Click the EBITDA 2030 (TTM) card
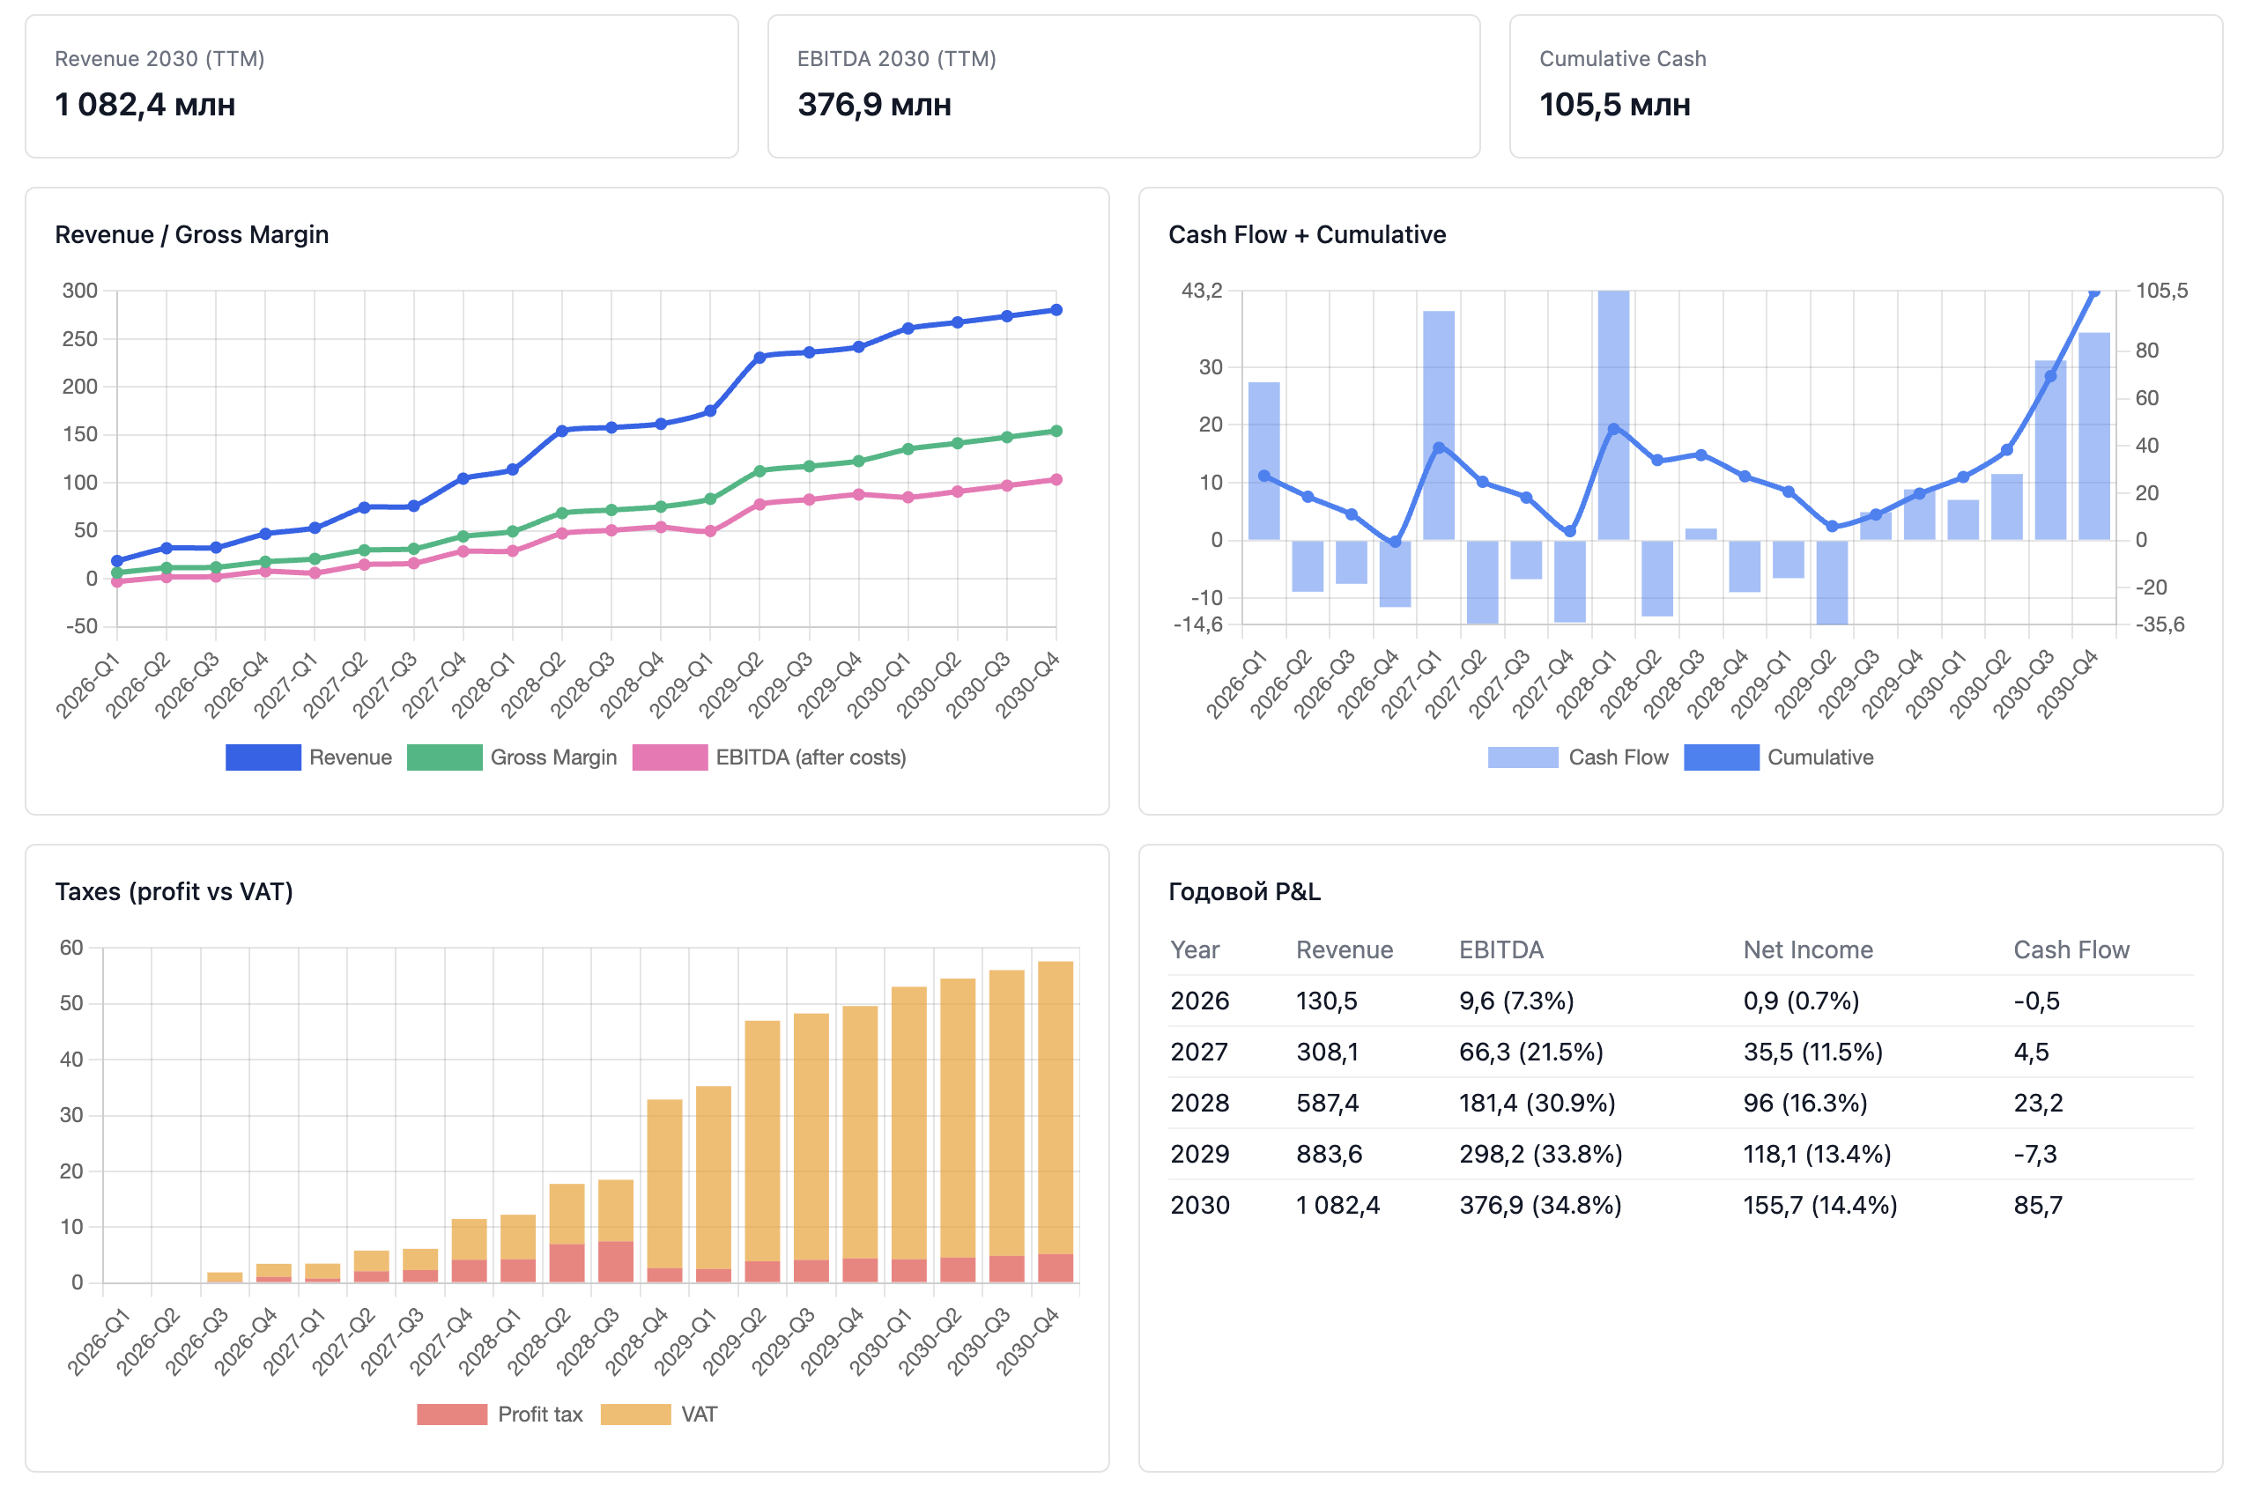Image resolution: width=2245 pixels, height=1485 pixels. (x=1122, y=86)
